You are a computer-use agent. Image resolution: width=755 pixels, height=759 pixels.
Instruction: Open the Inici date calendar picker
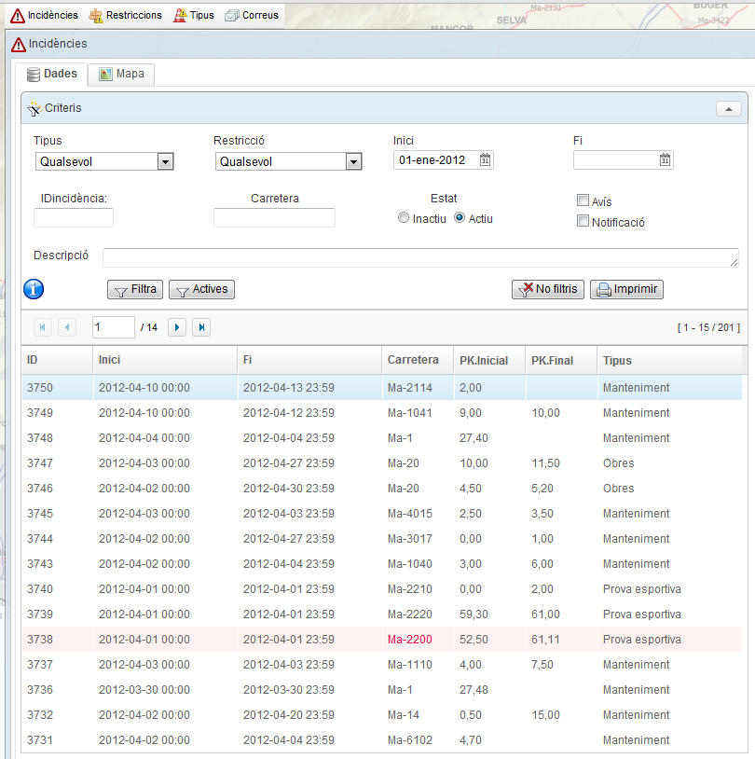pyautogui.click(x=485, y=160)
